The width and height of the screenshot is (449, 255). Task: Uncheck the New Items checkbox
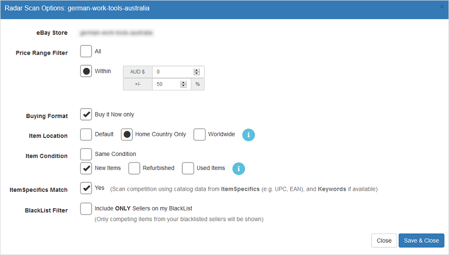[86, 168]
